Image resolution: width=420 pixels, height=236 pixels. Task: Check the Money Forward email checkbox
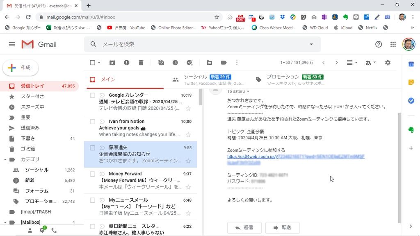92,174
